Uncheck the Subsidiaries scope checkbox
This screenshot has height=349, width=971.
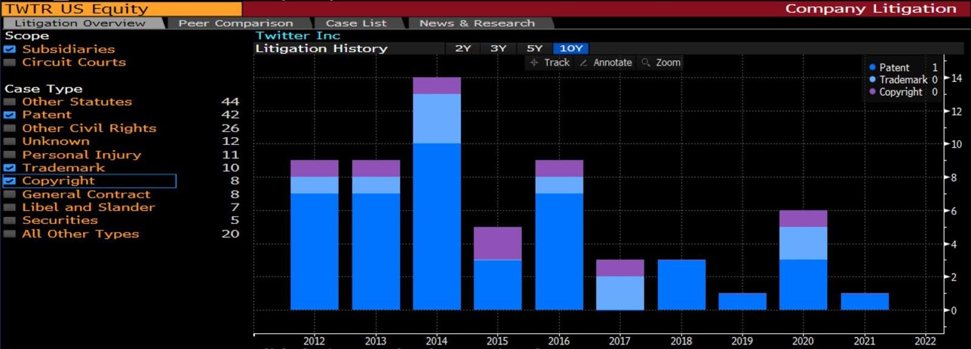[10, 49]
